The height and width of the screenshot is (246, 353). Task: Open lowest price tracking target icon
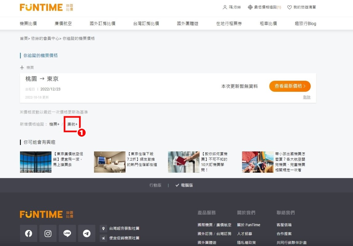point(250,7)
